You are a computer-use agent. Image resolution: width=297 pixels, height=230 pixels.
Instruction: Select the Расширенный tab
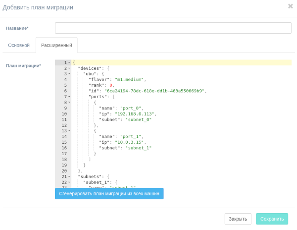pos(56,45)
